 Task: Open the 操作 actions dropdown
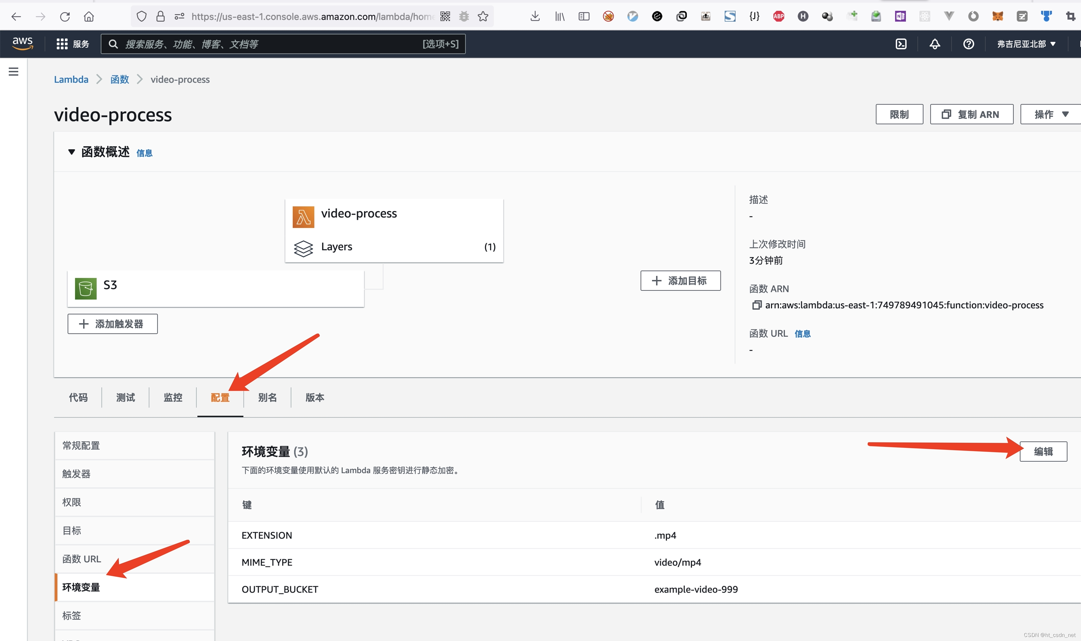[x=1050, y=114]
